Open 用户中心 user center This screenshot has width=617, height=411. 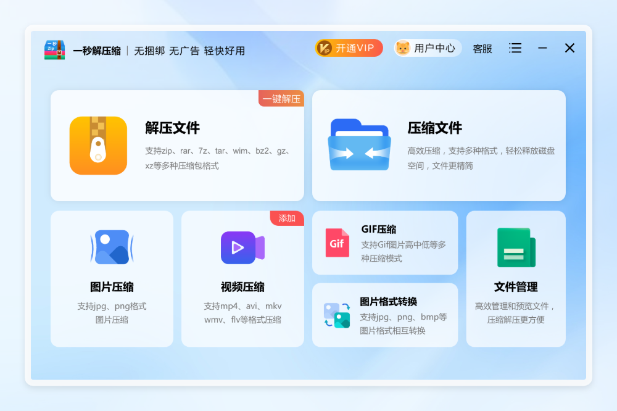pos(434,48)
